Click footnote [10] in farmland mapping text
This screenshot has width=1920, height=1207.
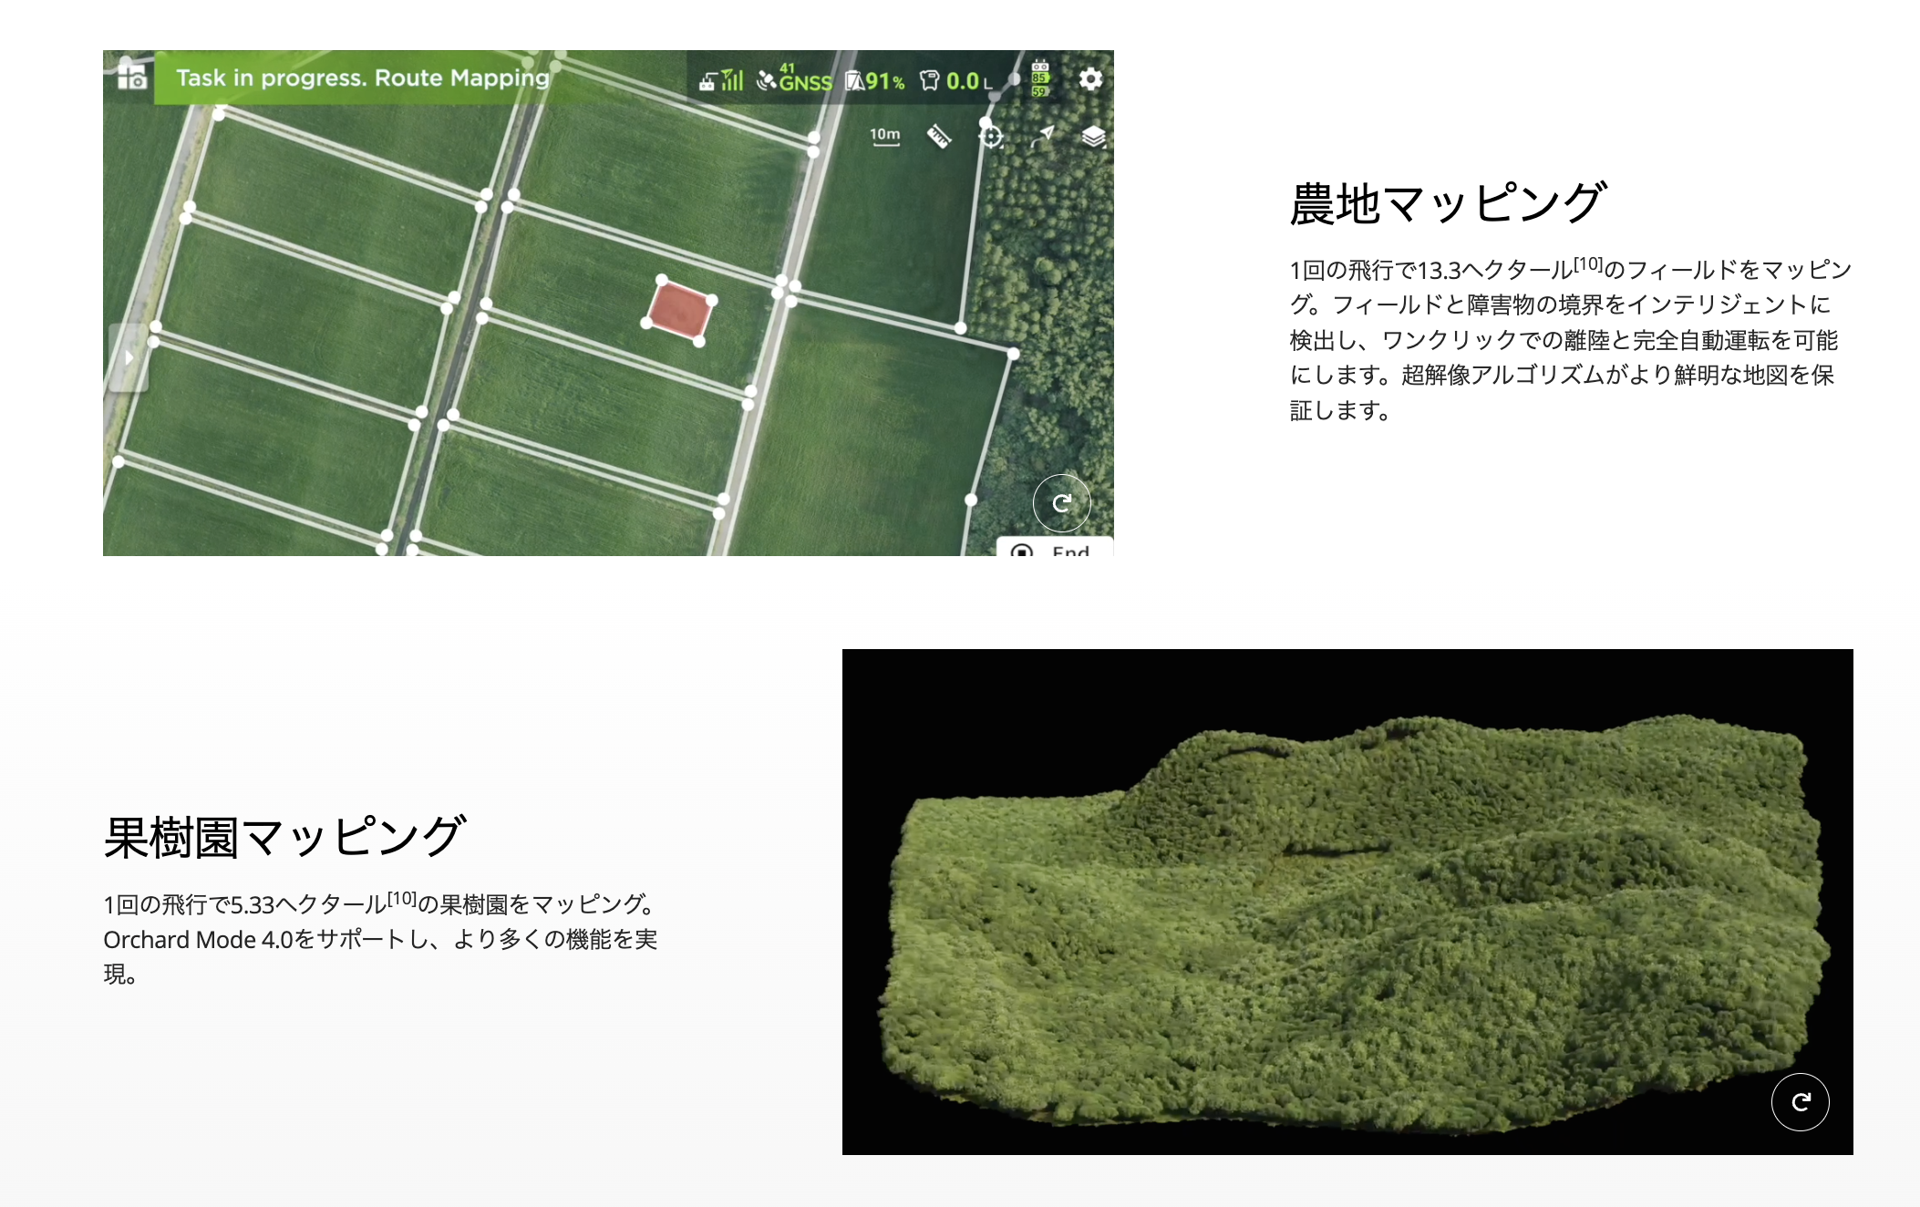tap(1588, 264)
